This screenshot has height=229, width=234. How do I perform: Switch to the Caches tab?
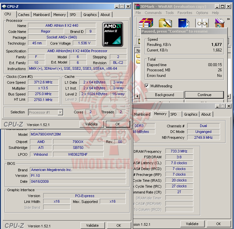23,15
